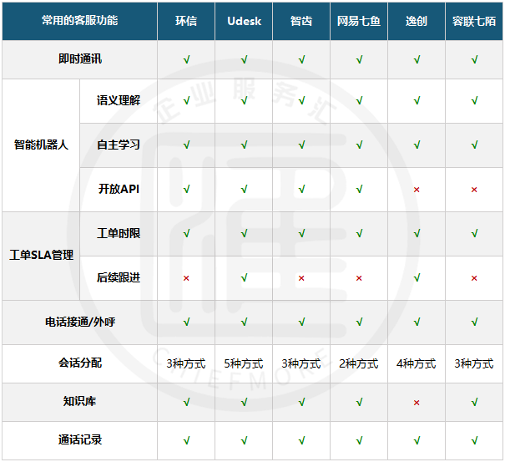Image resolution: width=505 pixels, height=462 pixels.
Task: Click the 通话记录 row label
Action: (x=80, y=439)
